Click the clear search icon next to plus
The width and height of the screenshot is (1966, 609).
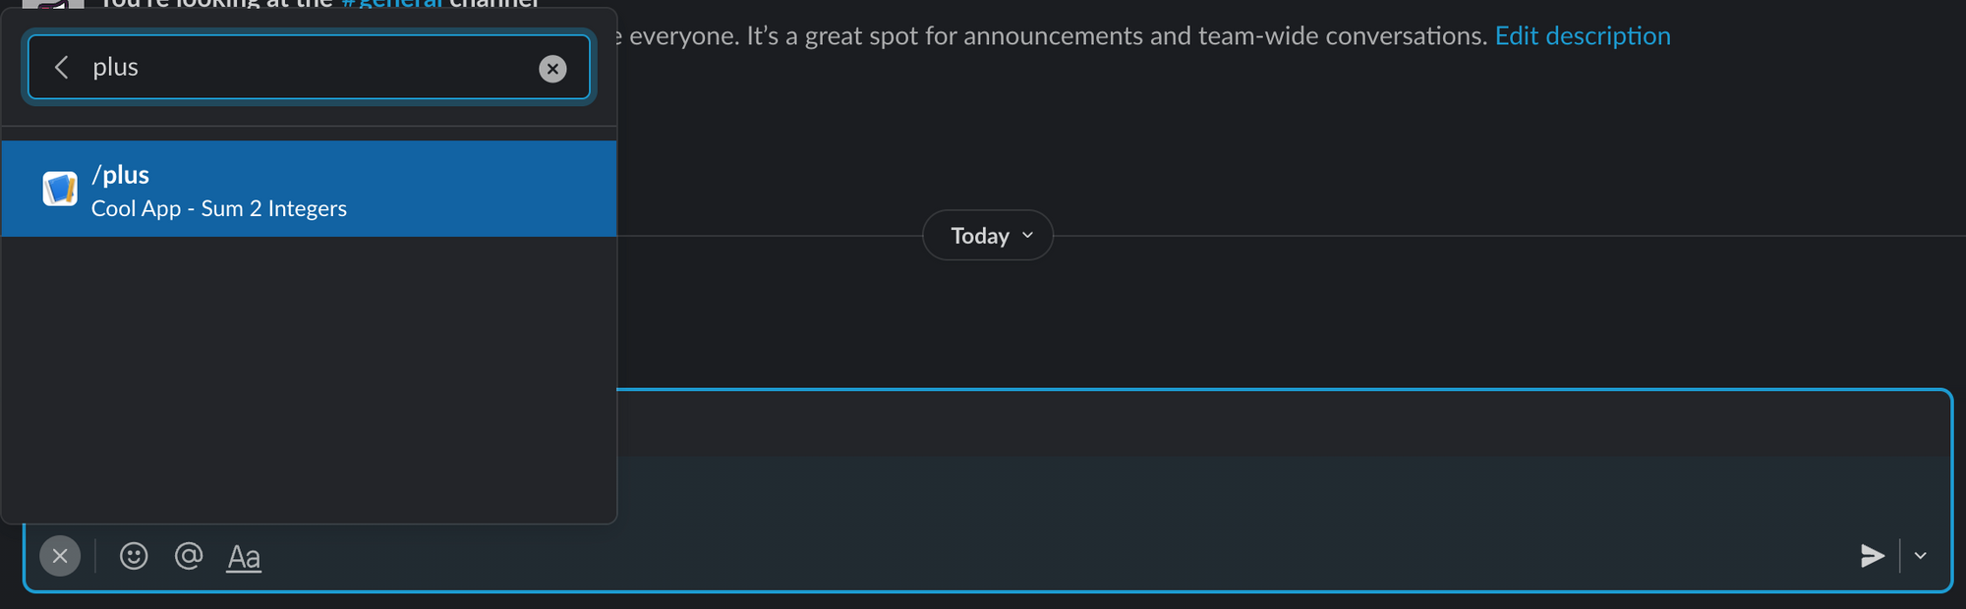(552, 68)
